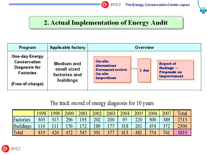Click 'The Energy Conservation Center Japan' header text
207x155 pixels.
coord(157,5)
